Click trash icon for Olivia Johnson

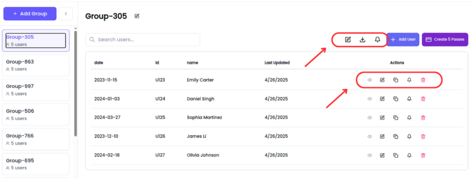[x=423, y=155]
